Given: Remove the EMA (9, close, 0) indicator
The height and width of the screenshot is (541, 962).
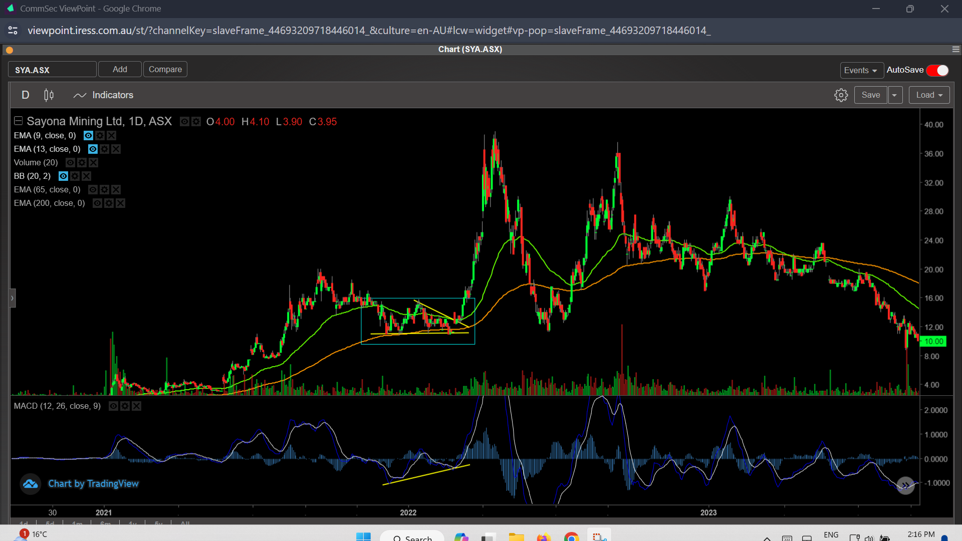Looking at the screenshot, I should (x=111, y=136).
